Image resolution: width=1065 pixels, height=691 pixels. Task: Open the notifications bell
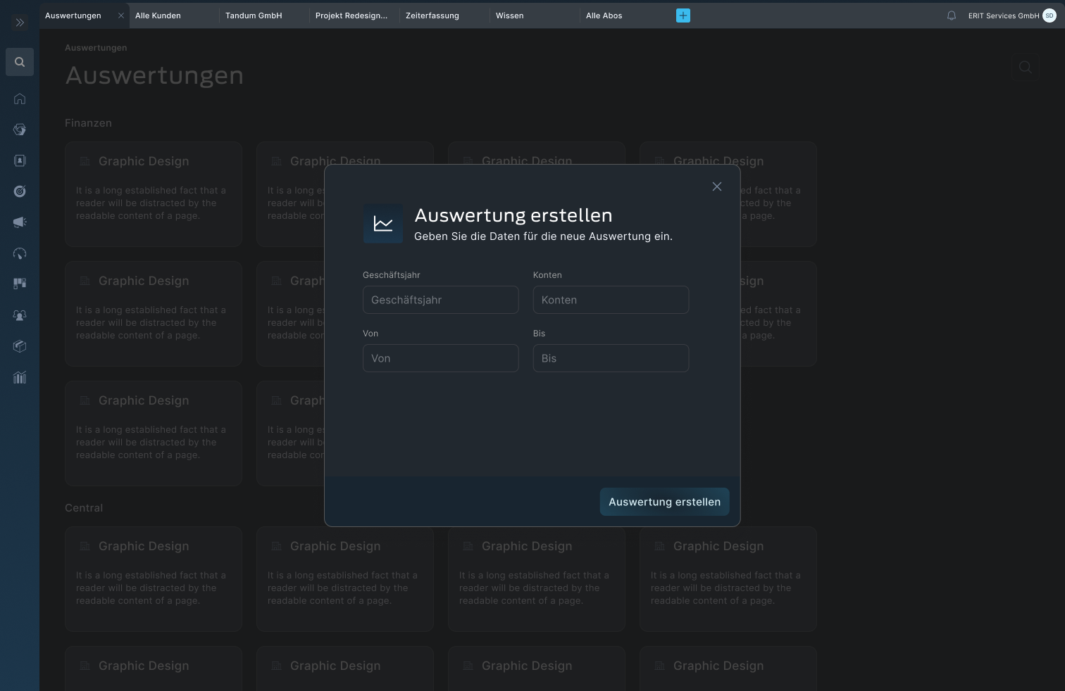tap(952, 15)
